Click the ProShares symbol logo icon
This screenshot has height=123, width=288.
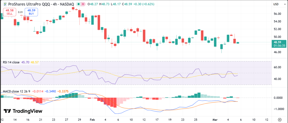click(x=4, y=4)
